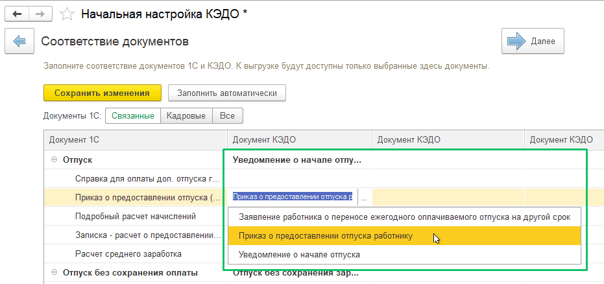
Task: Add page to favorites with star icon
Action: 67,14
